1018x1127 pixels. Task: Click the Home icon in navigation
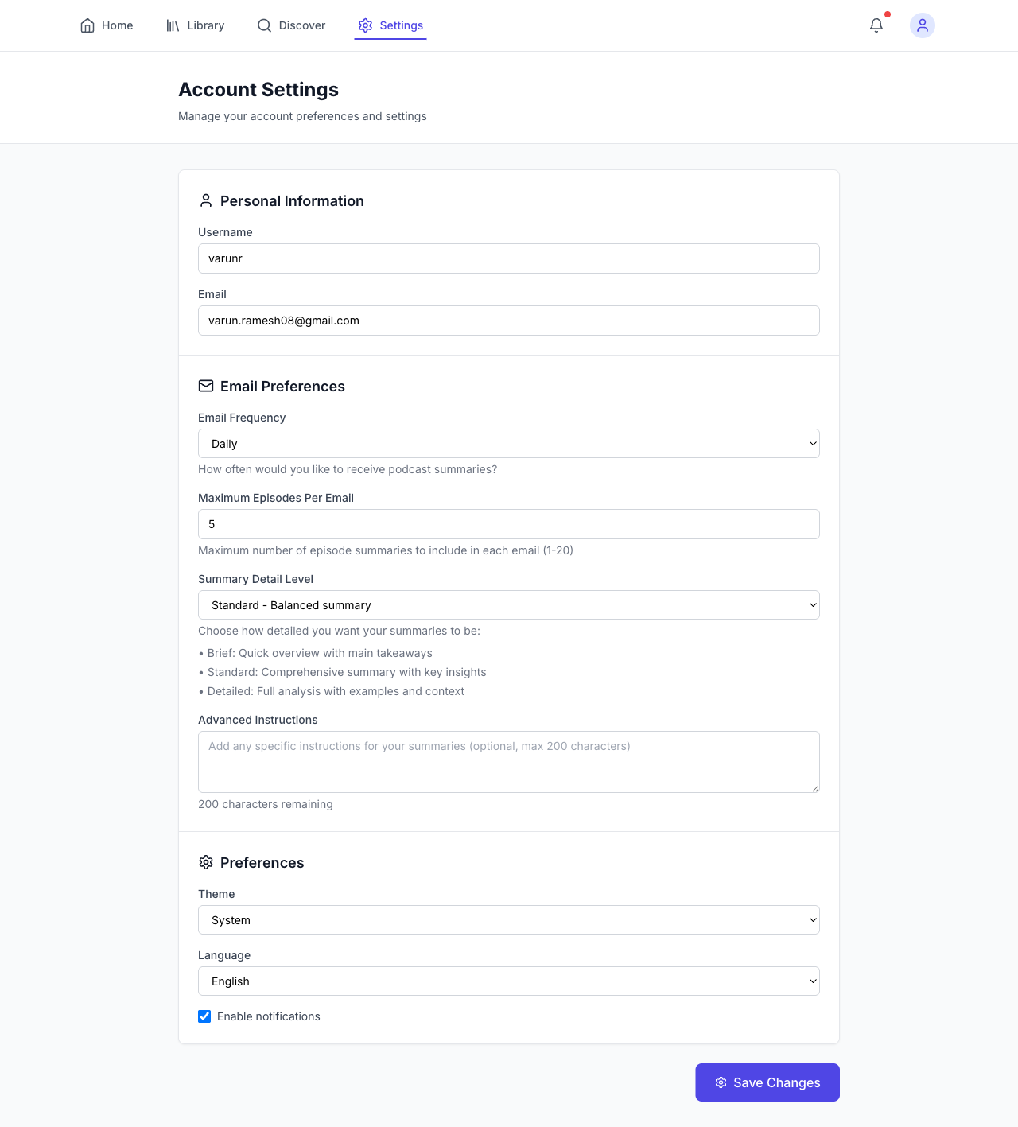(x=87, y=25)
